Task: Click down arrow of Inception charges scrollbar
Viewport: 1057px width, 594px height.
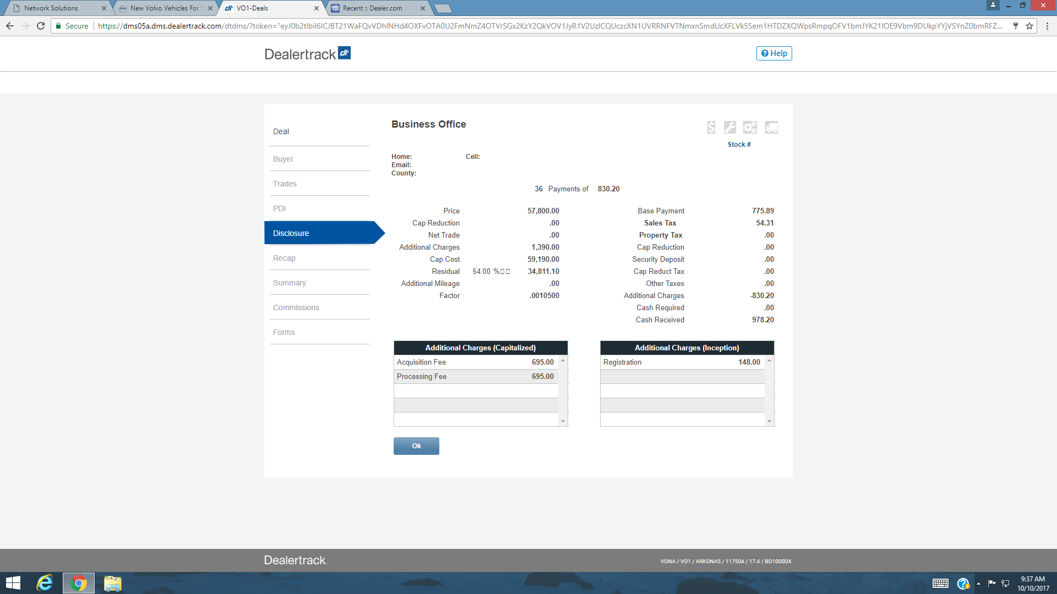Action: [769, 421]
